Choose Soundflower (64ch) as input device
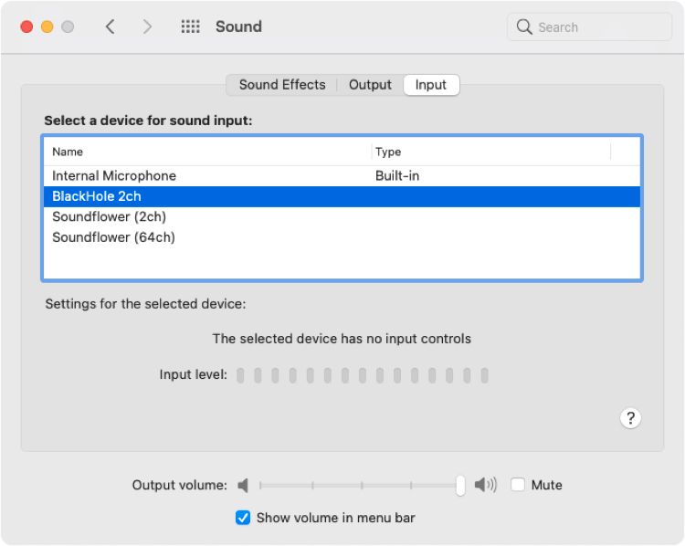Screen dimensions: 685x546 point(342,237)
